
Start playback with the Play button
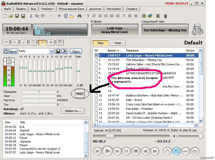click(x=107, y=151)
